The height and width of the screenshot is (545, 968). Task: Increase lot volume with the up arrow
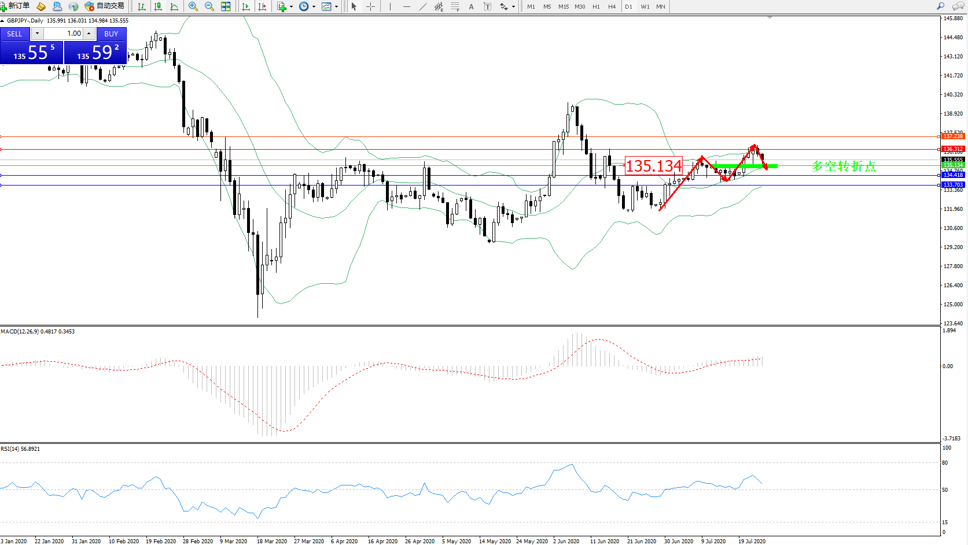coord(89,34)
